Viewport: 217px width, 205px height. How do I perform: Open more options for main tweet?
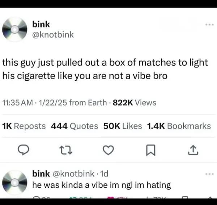pos(210,24)
